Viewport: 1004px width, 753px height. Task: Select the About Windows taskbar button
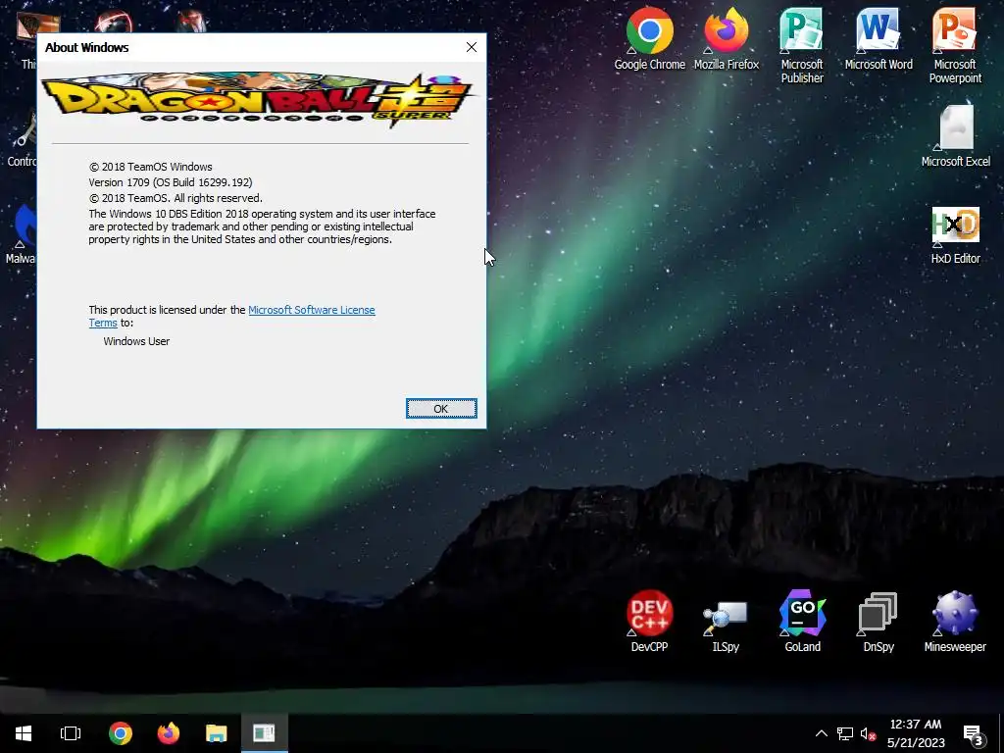[x=264, y=733]
